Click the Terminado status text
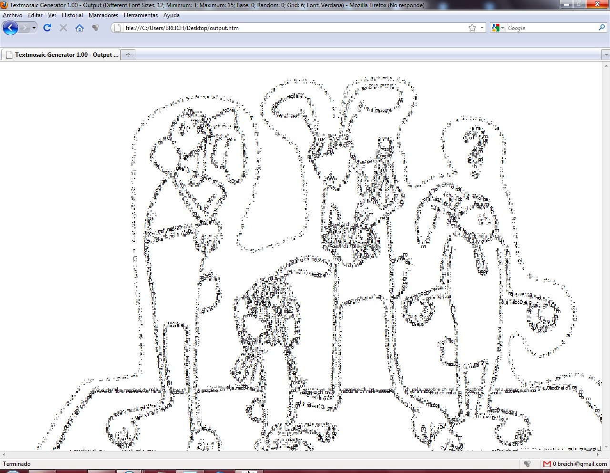 coord(17,464)
